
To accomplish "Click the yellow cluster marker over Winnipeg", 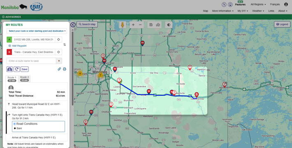I will [x=101, y=75].
